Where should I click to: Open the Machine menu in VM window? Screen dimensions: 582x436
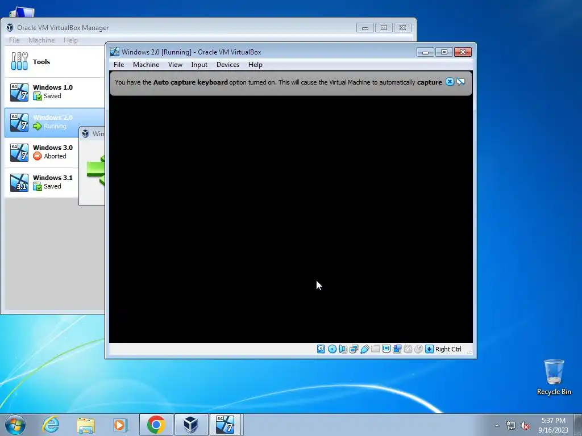click(146, 65)
